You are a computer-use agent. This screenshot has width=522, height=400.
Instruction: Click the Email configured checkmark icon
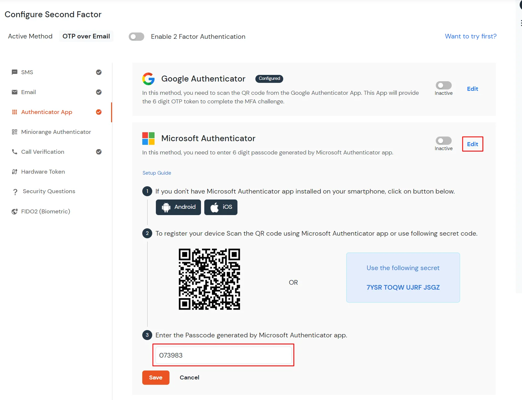[99, 92]
